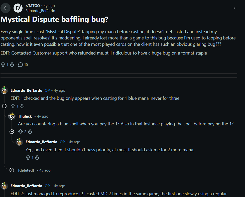Open Edoardo_Beffardo profile under the subreddit name
Screen dimensions: 245x197
coord(40,11)
